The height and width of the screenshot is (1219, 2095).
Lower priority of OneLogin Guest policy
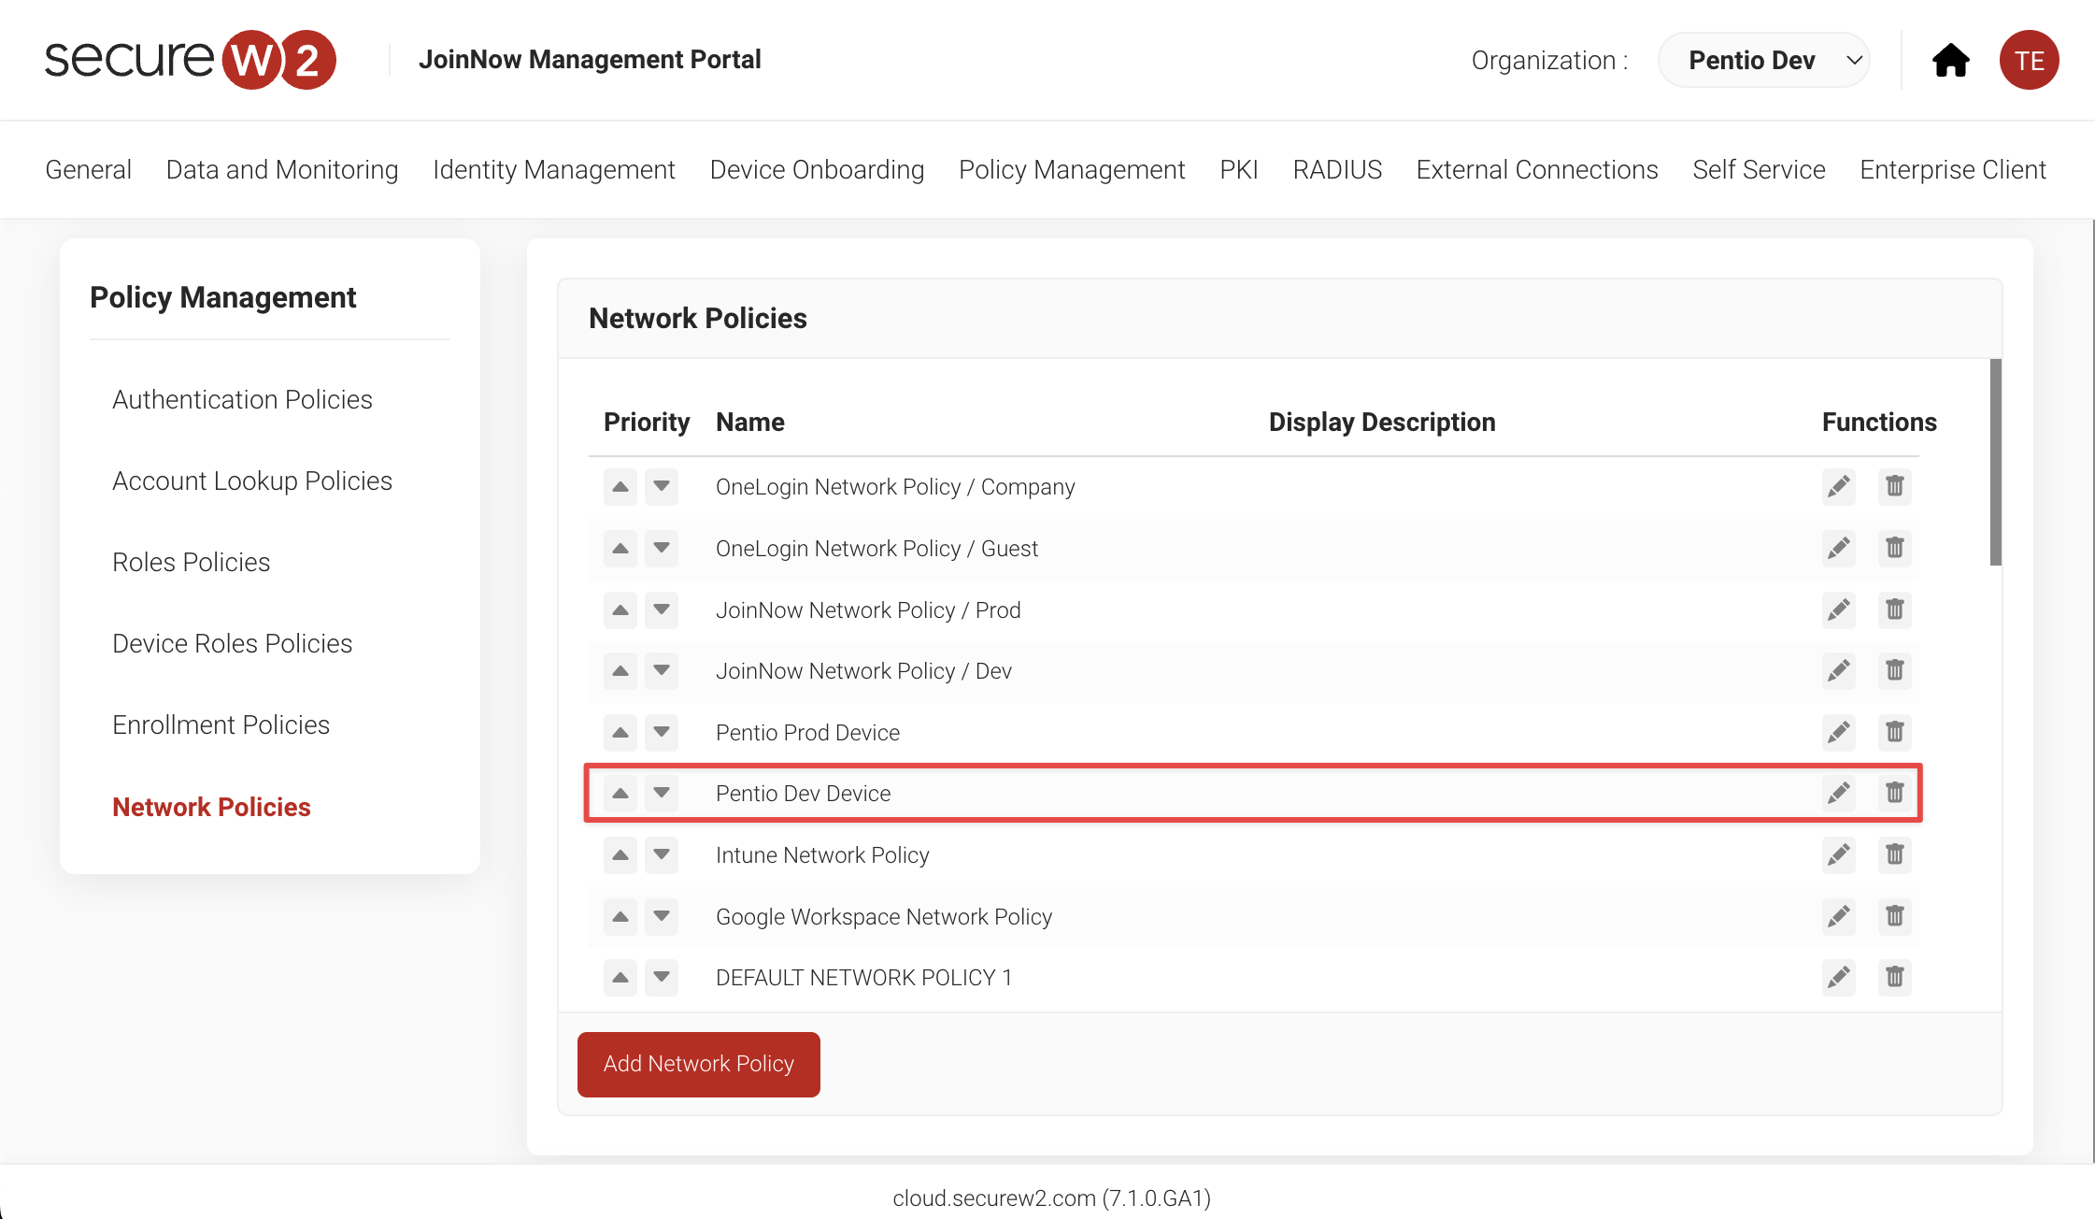tap(662, 548)
